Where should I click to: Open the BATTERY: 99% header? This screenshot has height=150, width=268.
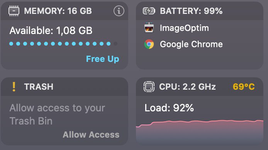click(191, 11)
